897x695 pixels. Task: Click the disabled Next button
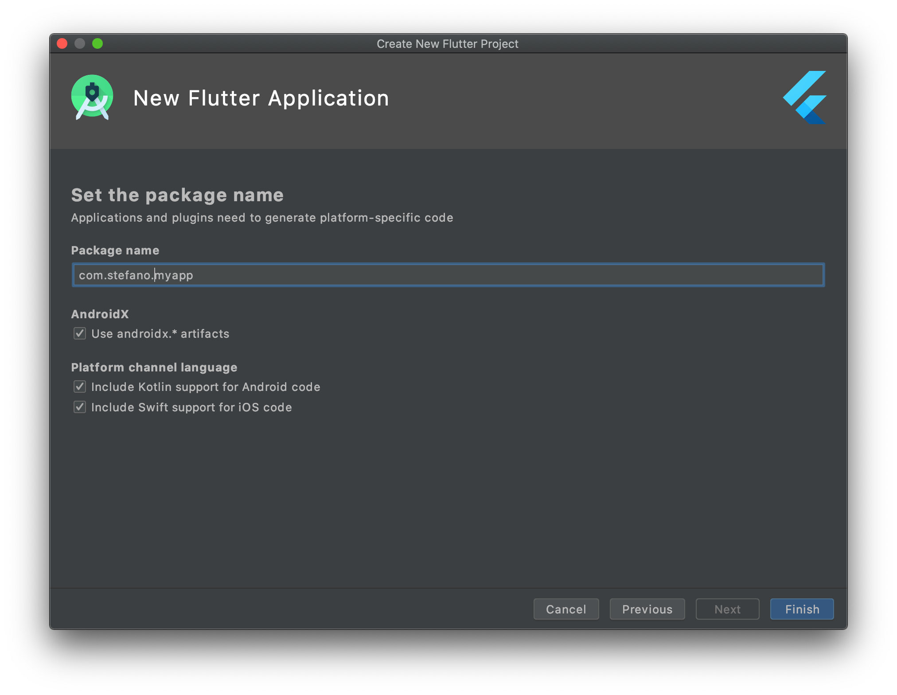727,609
